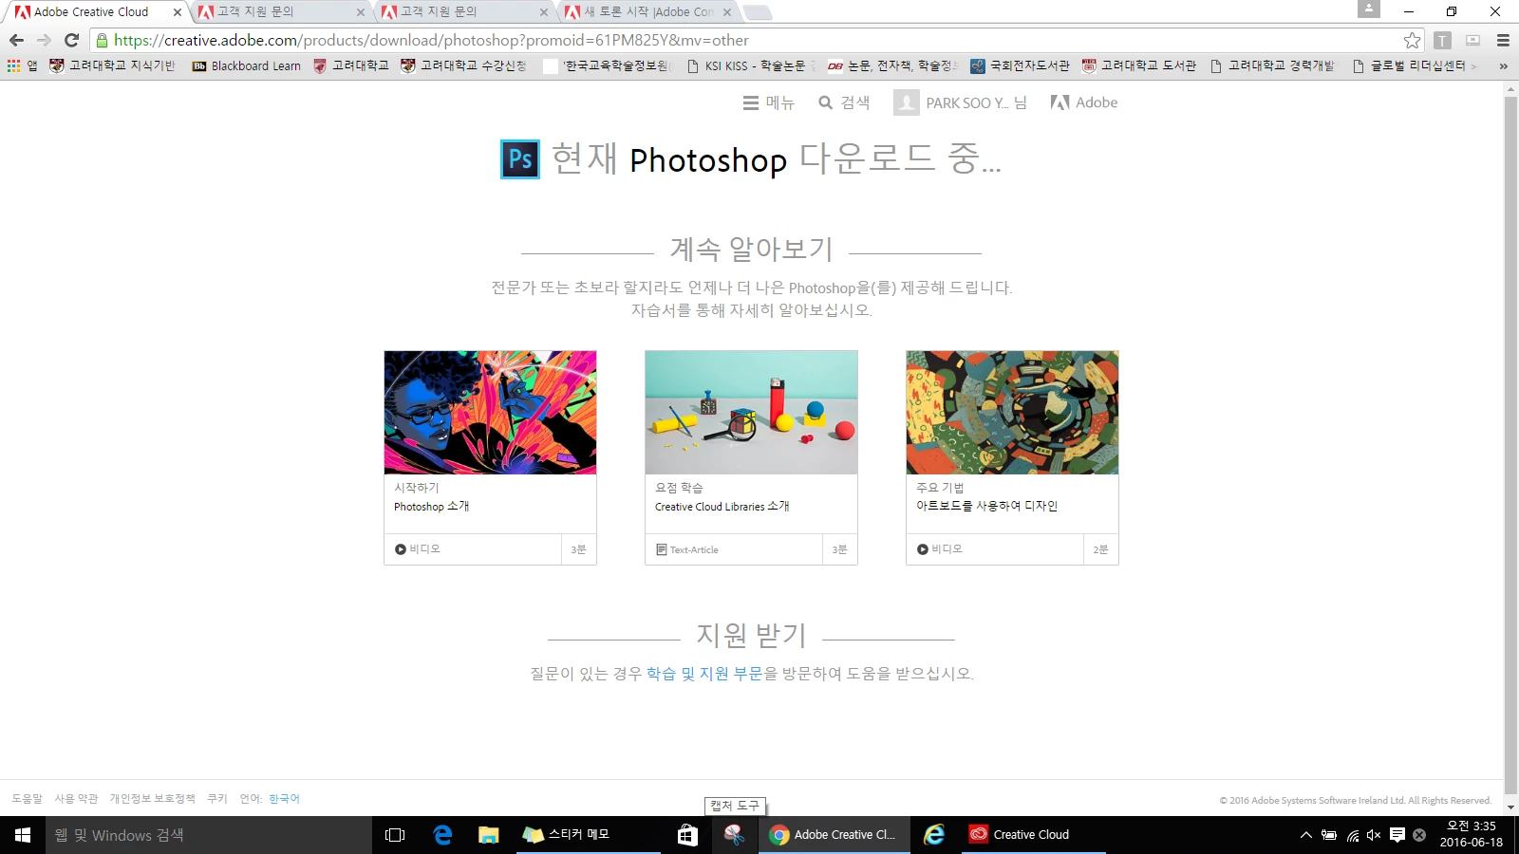
Task: Open the 앱 apps shortcut in bookmarks bar
Action: click(22, 66)
